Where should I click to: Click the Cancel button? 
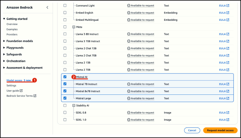coord(192,130)
